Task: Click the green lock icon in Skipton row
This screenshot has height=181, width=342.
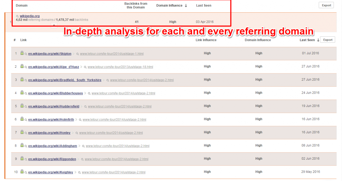Action: [x=22, y=53]
